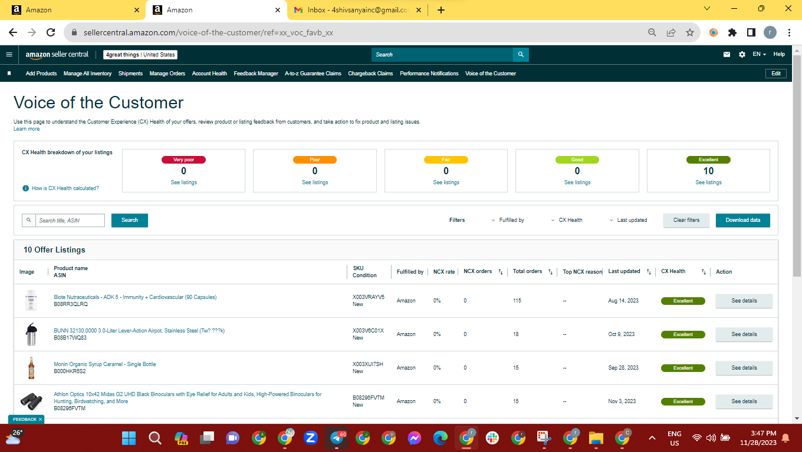See details for BUNN Lever-Action Airpot

(744, 334)
